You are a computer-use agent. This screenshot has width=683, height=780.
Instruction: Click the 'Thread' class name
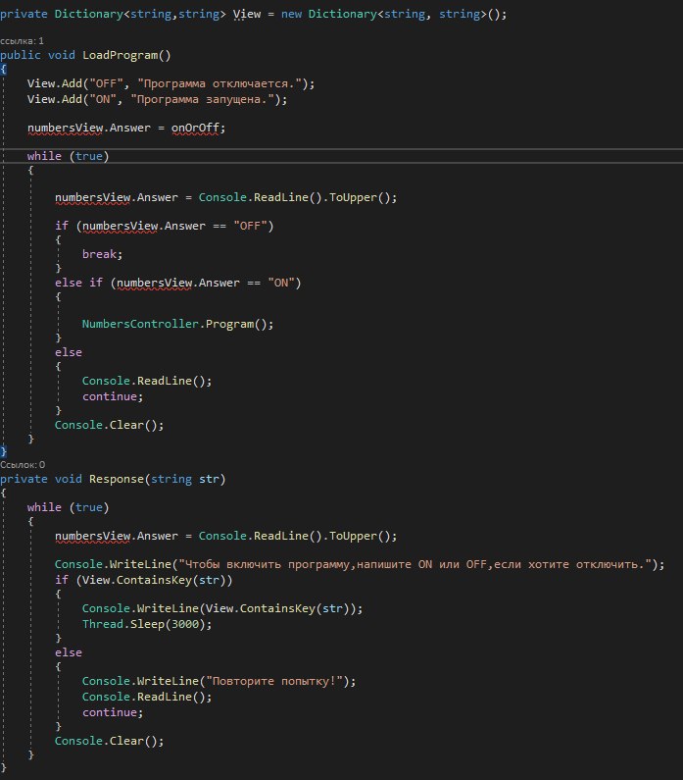point(103,624)
